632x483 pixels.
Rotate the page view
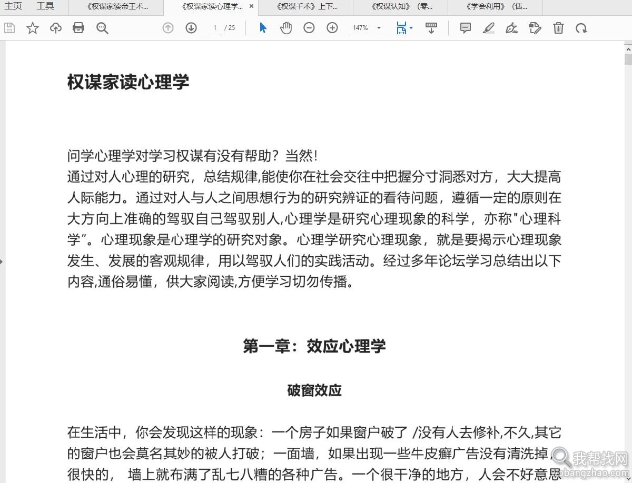pos(581,28)
